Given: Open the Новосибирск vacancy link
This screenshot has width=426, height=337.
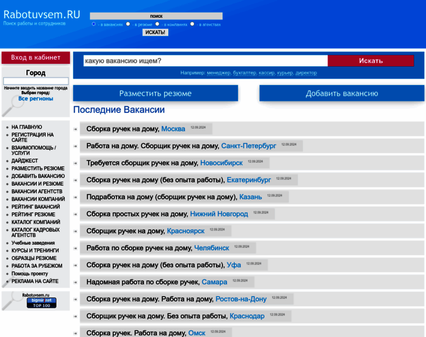Looking at the screenshot, I should pos(221,163).
